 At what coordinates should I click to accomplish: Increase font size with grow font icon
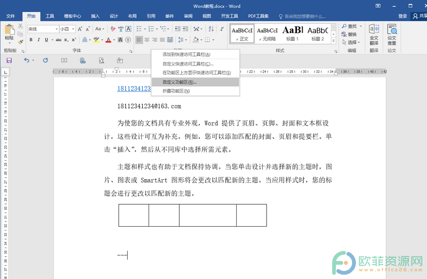[x=80, y=29]
